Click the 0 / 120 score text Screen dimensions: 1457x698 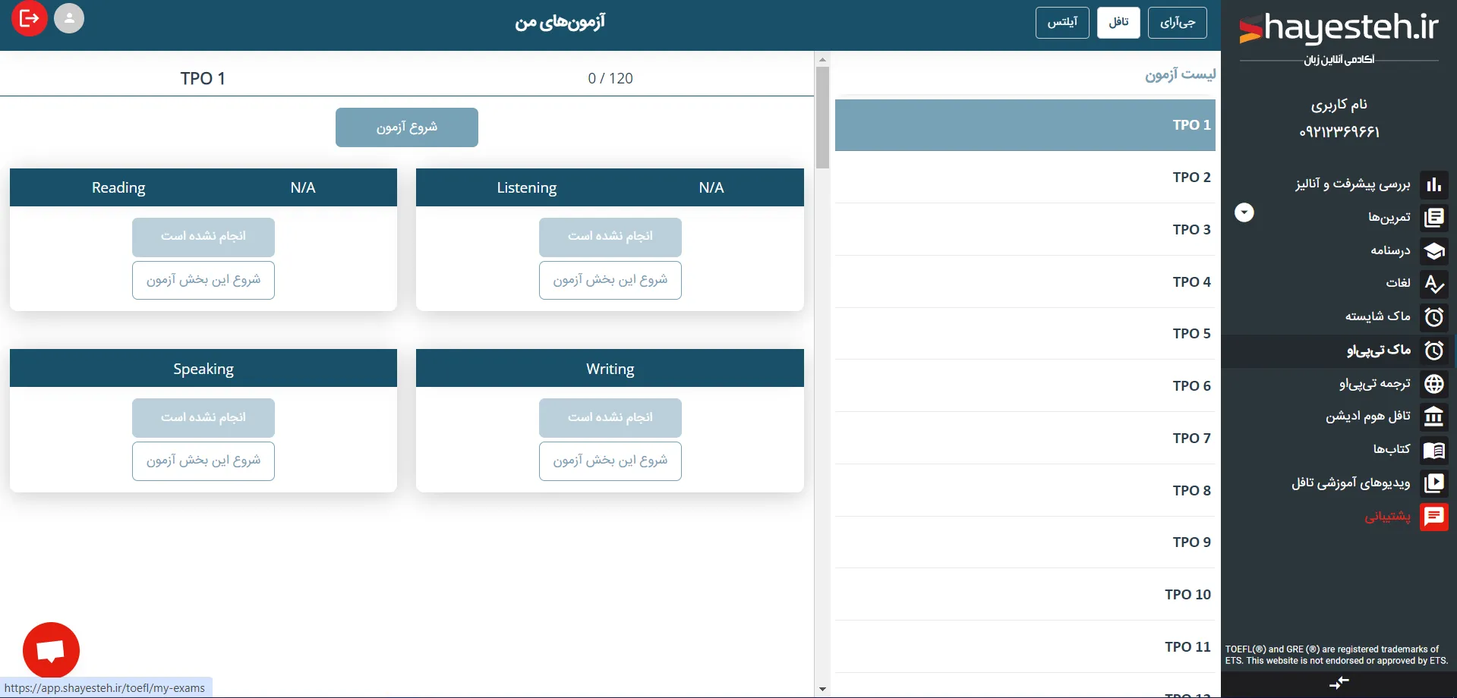(610, 78)
